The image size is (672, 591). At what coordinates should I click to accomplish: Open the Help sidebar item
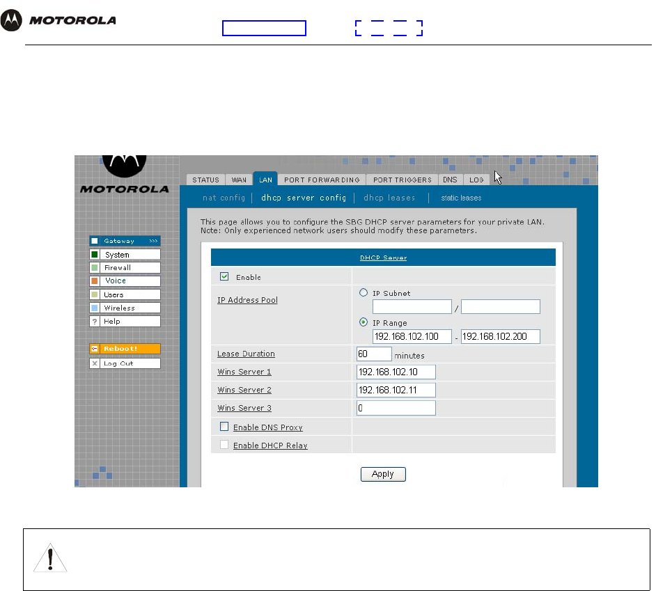pos(125,321)
